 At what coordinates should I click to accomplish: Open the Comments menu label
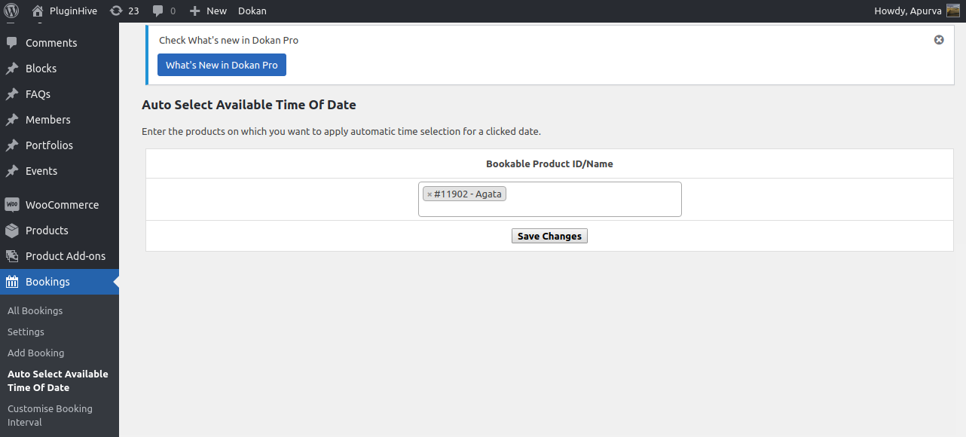pos(51,43)
